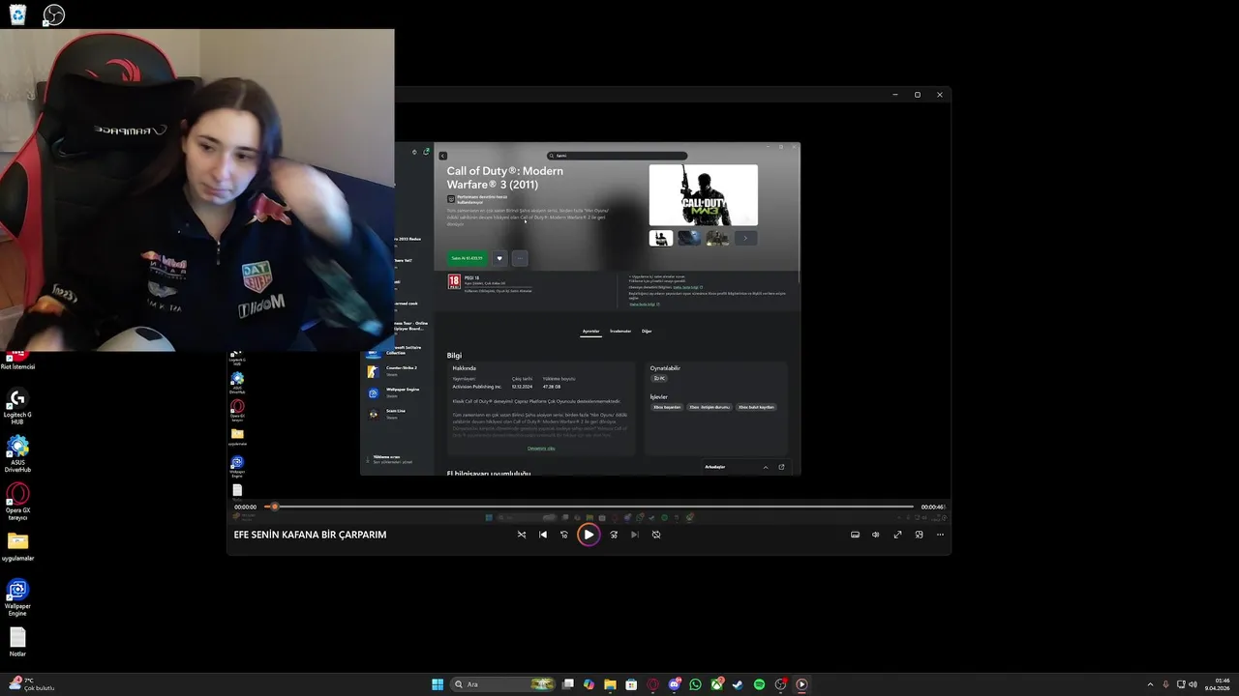
Task: Open WhatsApp from the taskbar
Action: click(x=695, y=684)
